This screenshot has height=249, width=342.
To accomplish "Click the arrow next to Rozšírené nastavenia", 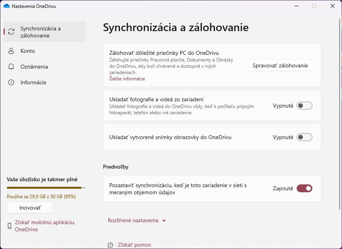I will [x=164, y=221].
